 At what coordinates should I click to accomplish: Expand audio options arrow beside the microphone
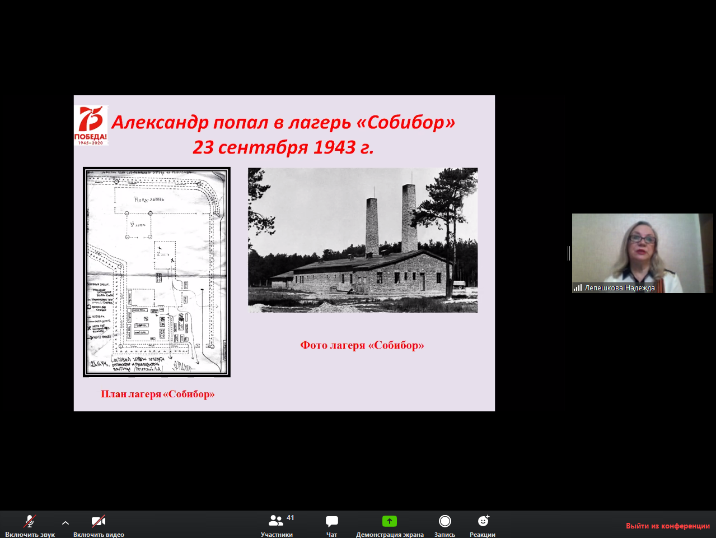click(x=65, y=523)
